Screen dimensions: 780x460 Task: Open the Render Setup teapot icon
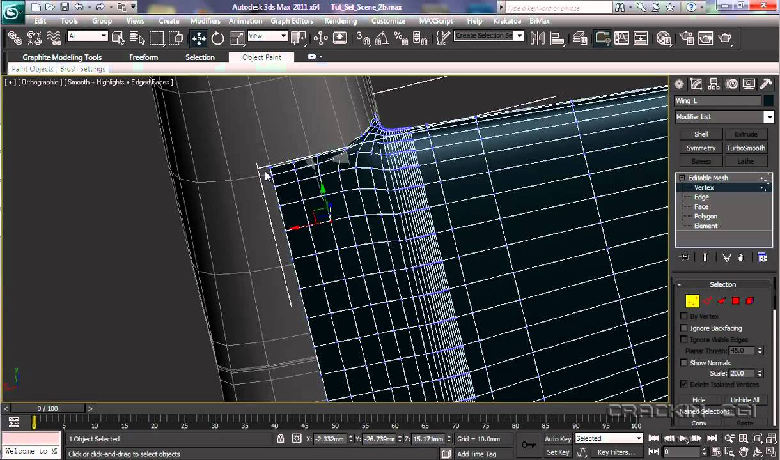687,38
